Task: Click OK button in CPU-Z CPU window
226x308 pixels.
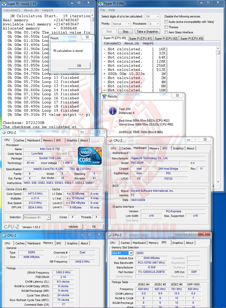Action: point(94,227)
